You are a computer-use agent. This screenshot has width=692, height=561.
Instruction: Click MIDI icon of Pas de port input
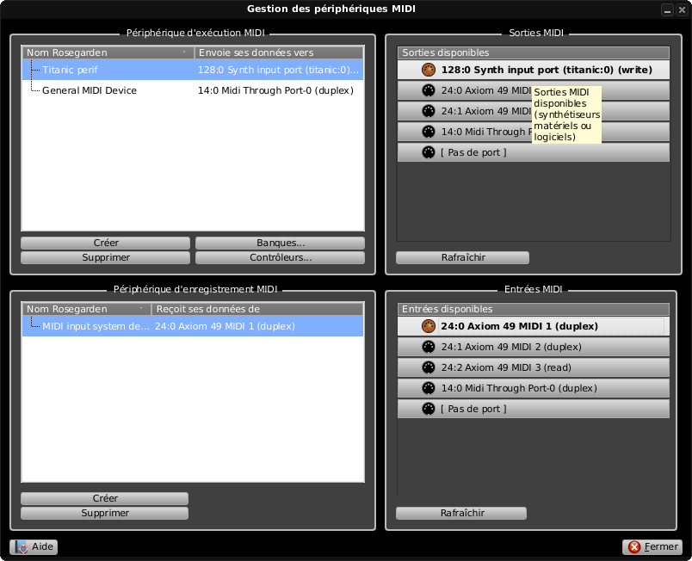pyautogui.click(x=428, y=410)
